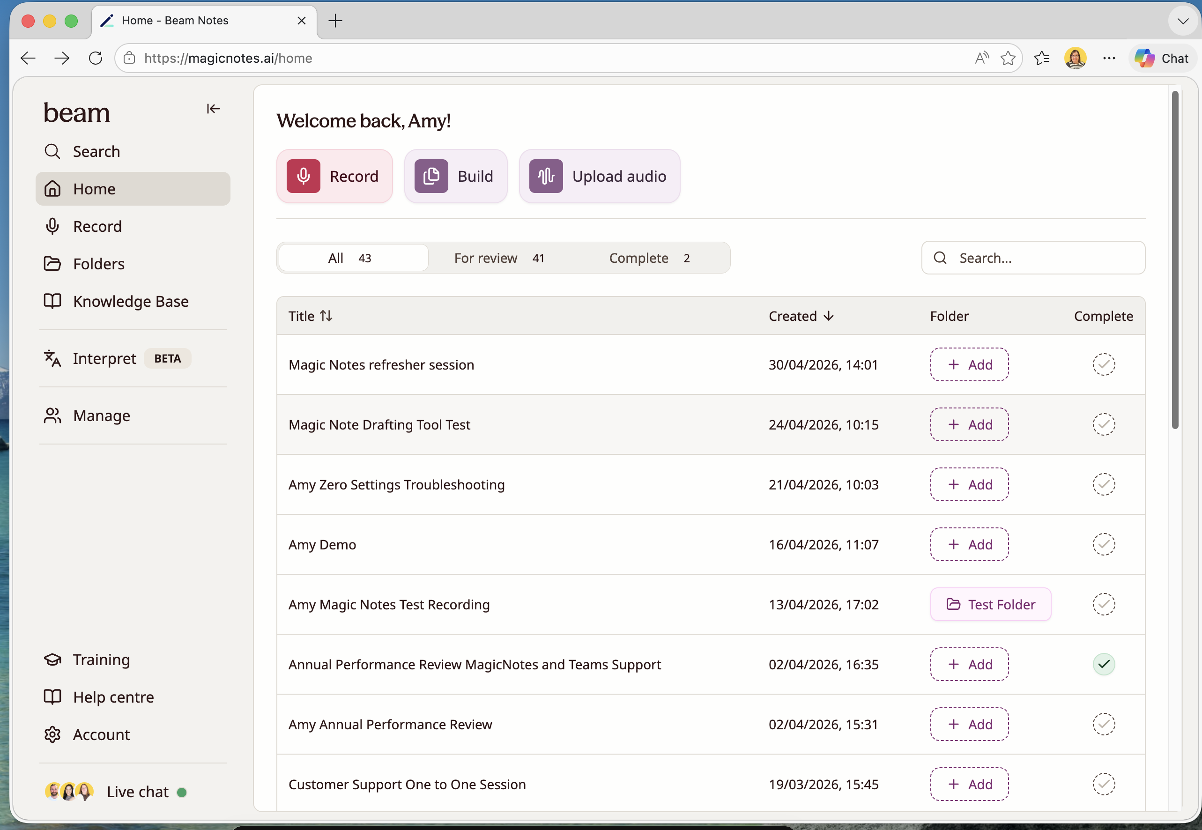Mark Amy Demo as complete
The height and width of the screenshot is (830, 1202).
[x=1104, y=544]
